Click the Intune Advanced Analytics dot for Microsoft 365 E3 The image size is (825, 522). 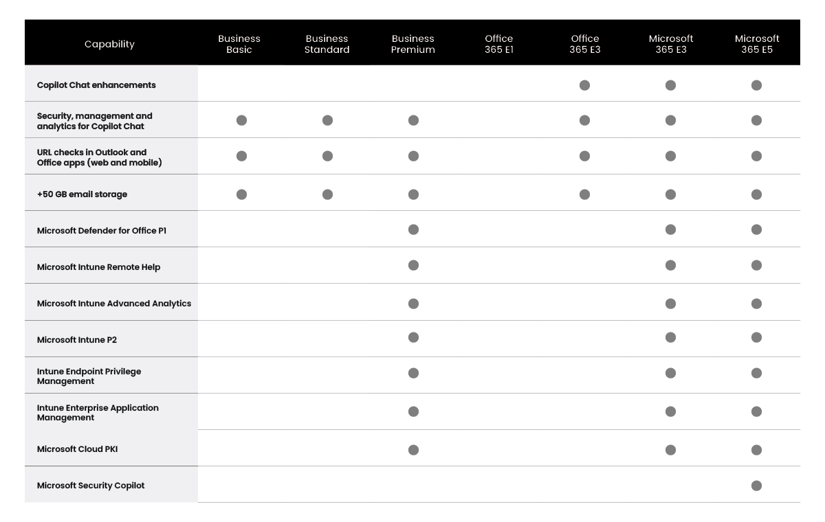click(x=670, y=304)
